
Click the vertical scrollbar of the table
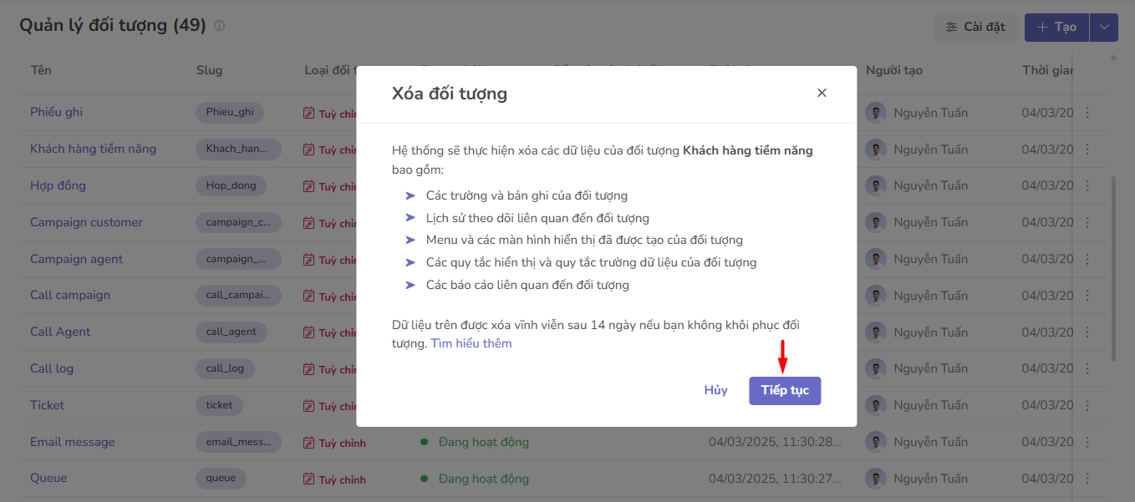coord(1112,268)
